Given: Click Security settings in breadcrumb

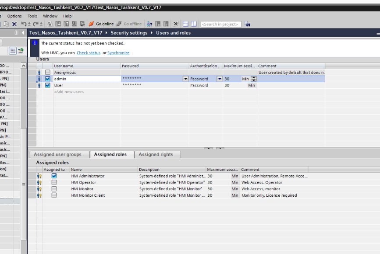Looking at the screenshot, I should coord(129,33).
